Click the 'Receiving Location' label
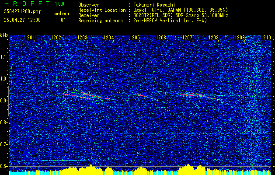Screen dimensions: 275x175 [102, 10]
